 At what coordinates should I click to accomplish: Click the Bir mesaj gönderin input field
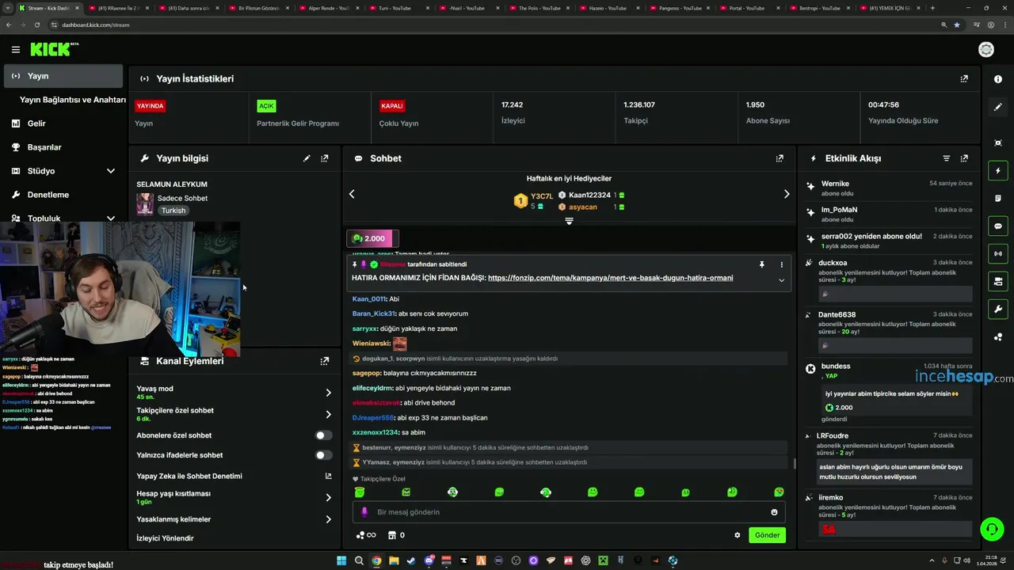pyautogui.click(x=568, y=512)
